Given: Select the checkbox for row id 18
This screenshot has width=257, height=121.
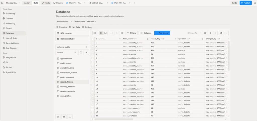Looking at the screenshot, I should pos(93,108).
